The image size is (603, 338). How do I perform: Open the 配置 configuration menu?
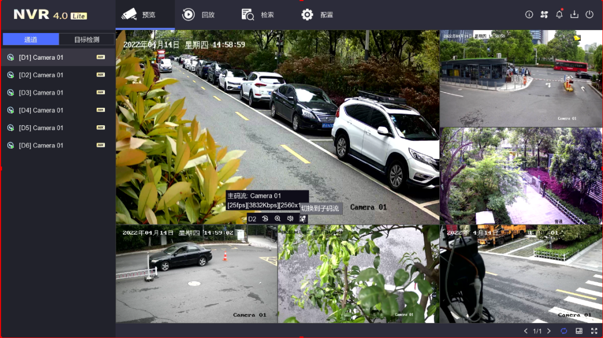(x=317, y=15)
